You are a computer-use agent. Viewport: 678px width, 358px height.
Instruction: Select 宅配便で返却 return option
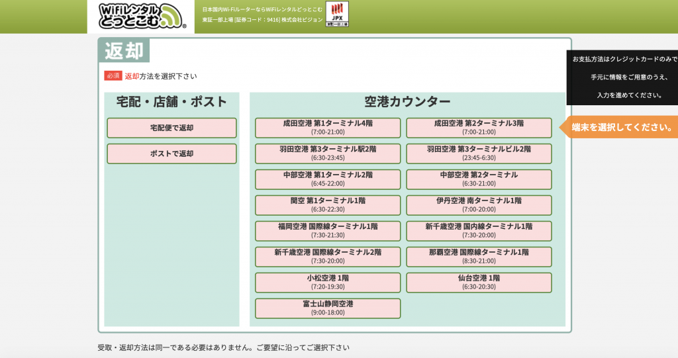click(x=171, y=128)
